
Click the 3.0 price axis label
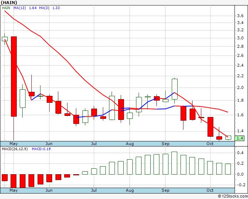(240, 38)
